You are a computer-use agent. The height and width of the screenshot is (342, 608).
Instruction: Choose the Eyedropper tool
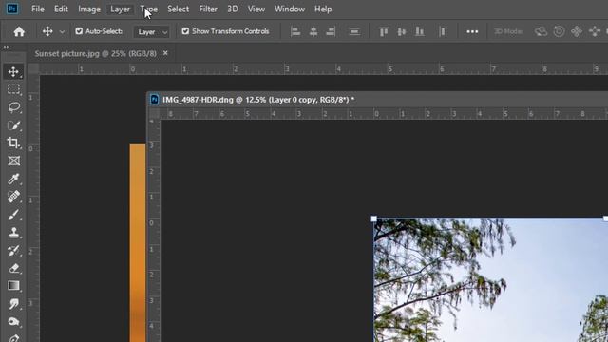coord(13,179)
